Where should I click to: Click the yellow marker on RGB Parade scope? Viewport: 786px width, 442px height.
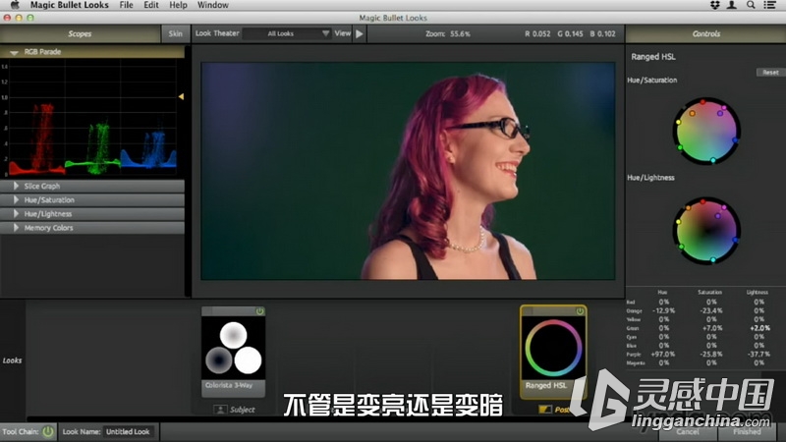181,96
